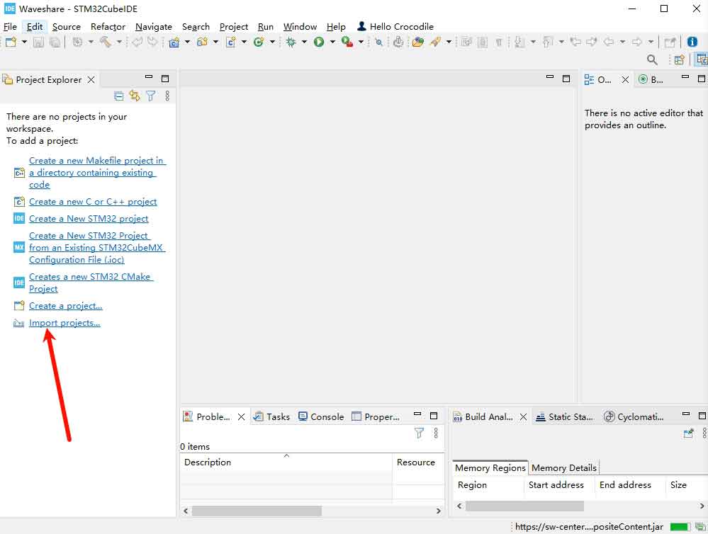Screen dimensions: 708x534
Task: Click the Problems view horizontal scrollbar
Action: point(257,510)
